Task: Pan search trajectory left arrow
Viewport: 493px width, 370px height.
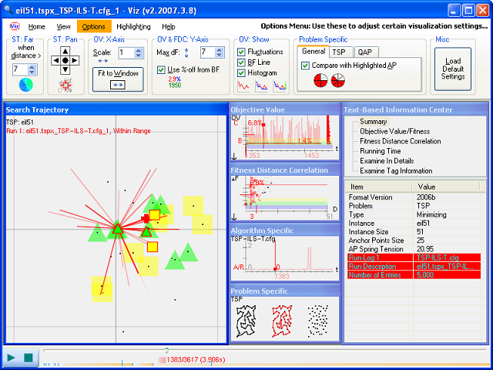Action: pos(55,60)
